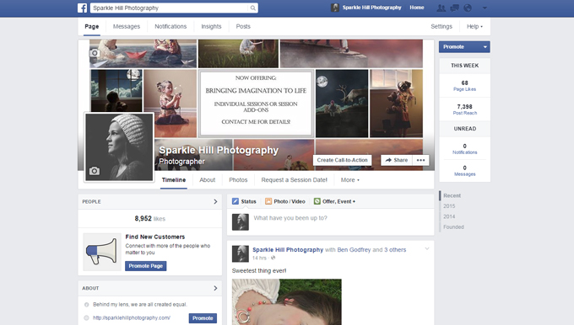This screenshot has height=325, width=574.
Task: Expand the More menu under cover photo
Action: click(350, 180)
